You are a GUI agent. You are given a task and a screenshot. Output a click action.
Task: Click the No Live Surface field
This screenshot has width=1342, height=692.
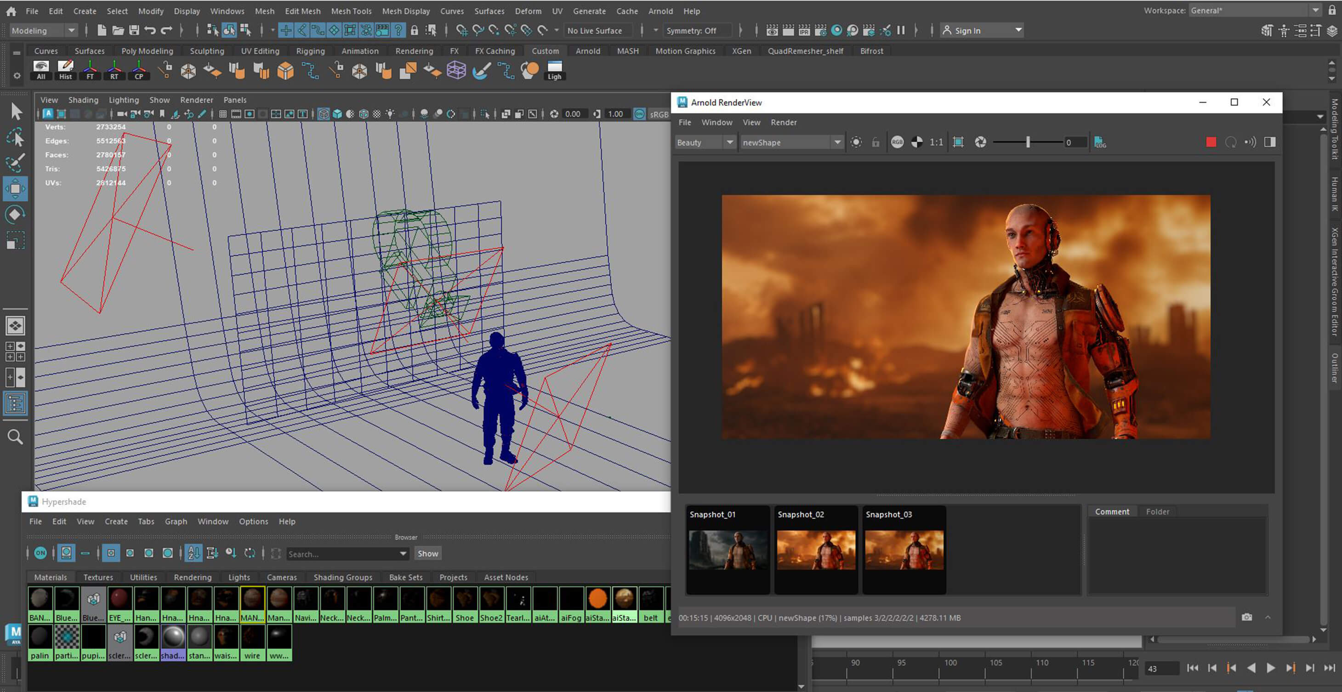click(x=599, y=31)
